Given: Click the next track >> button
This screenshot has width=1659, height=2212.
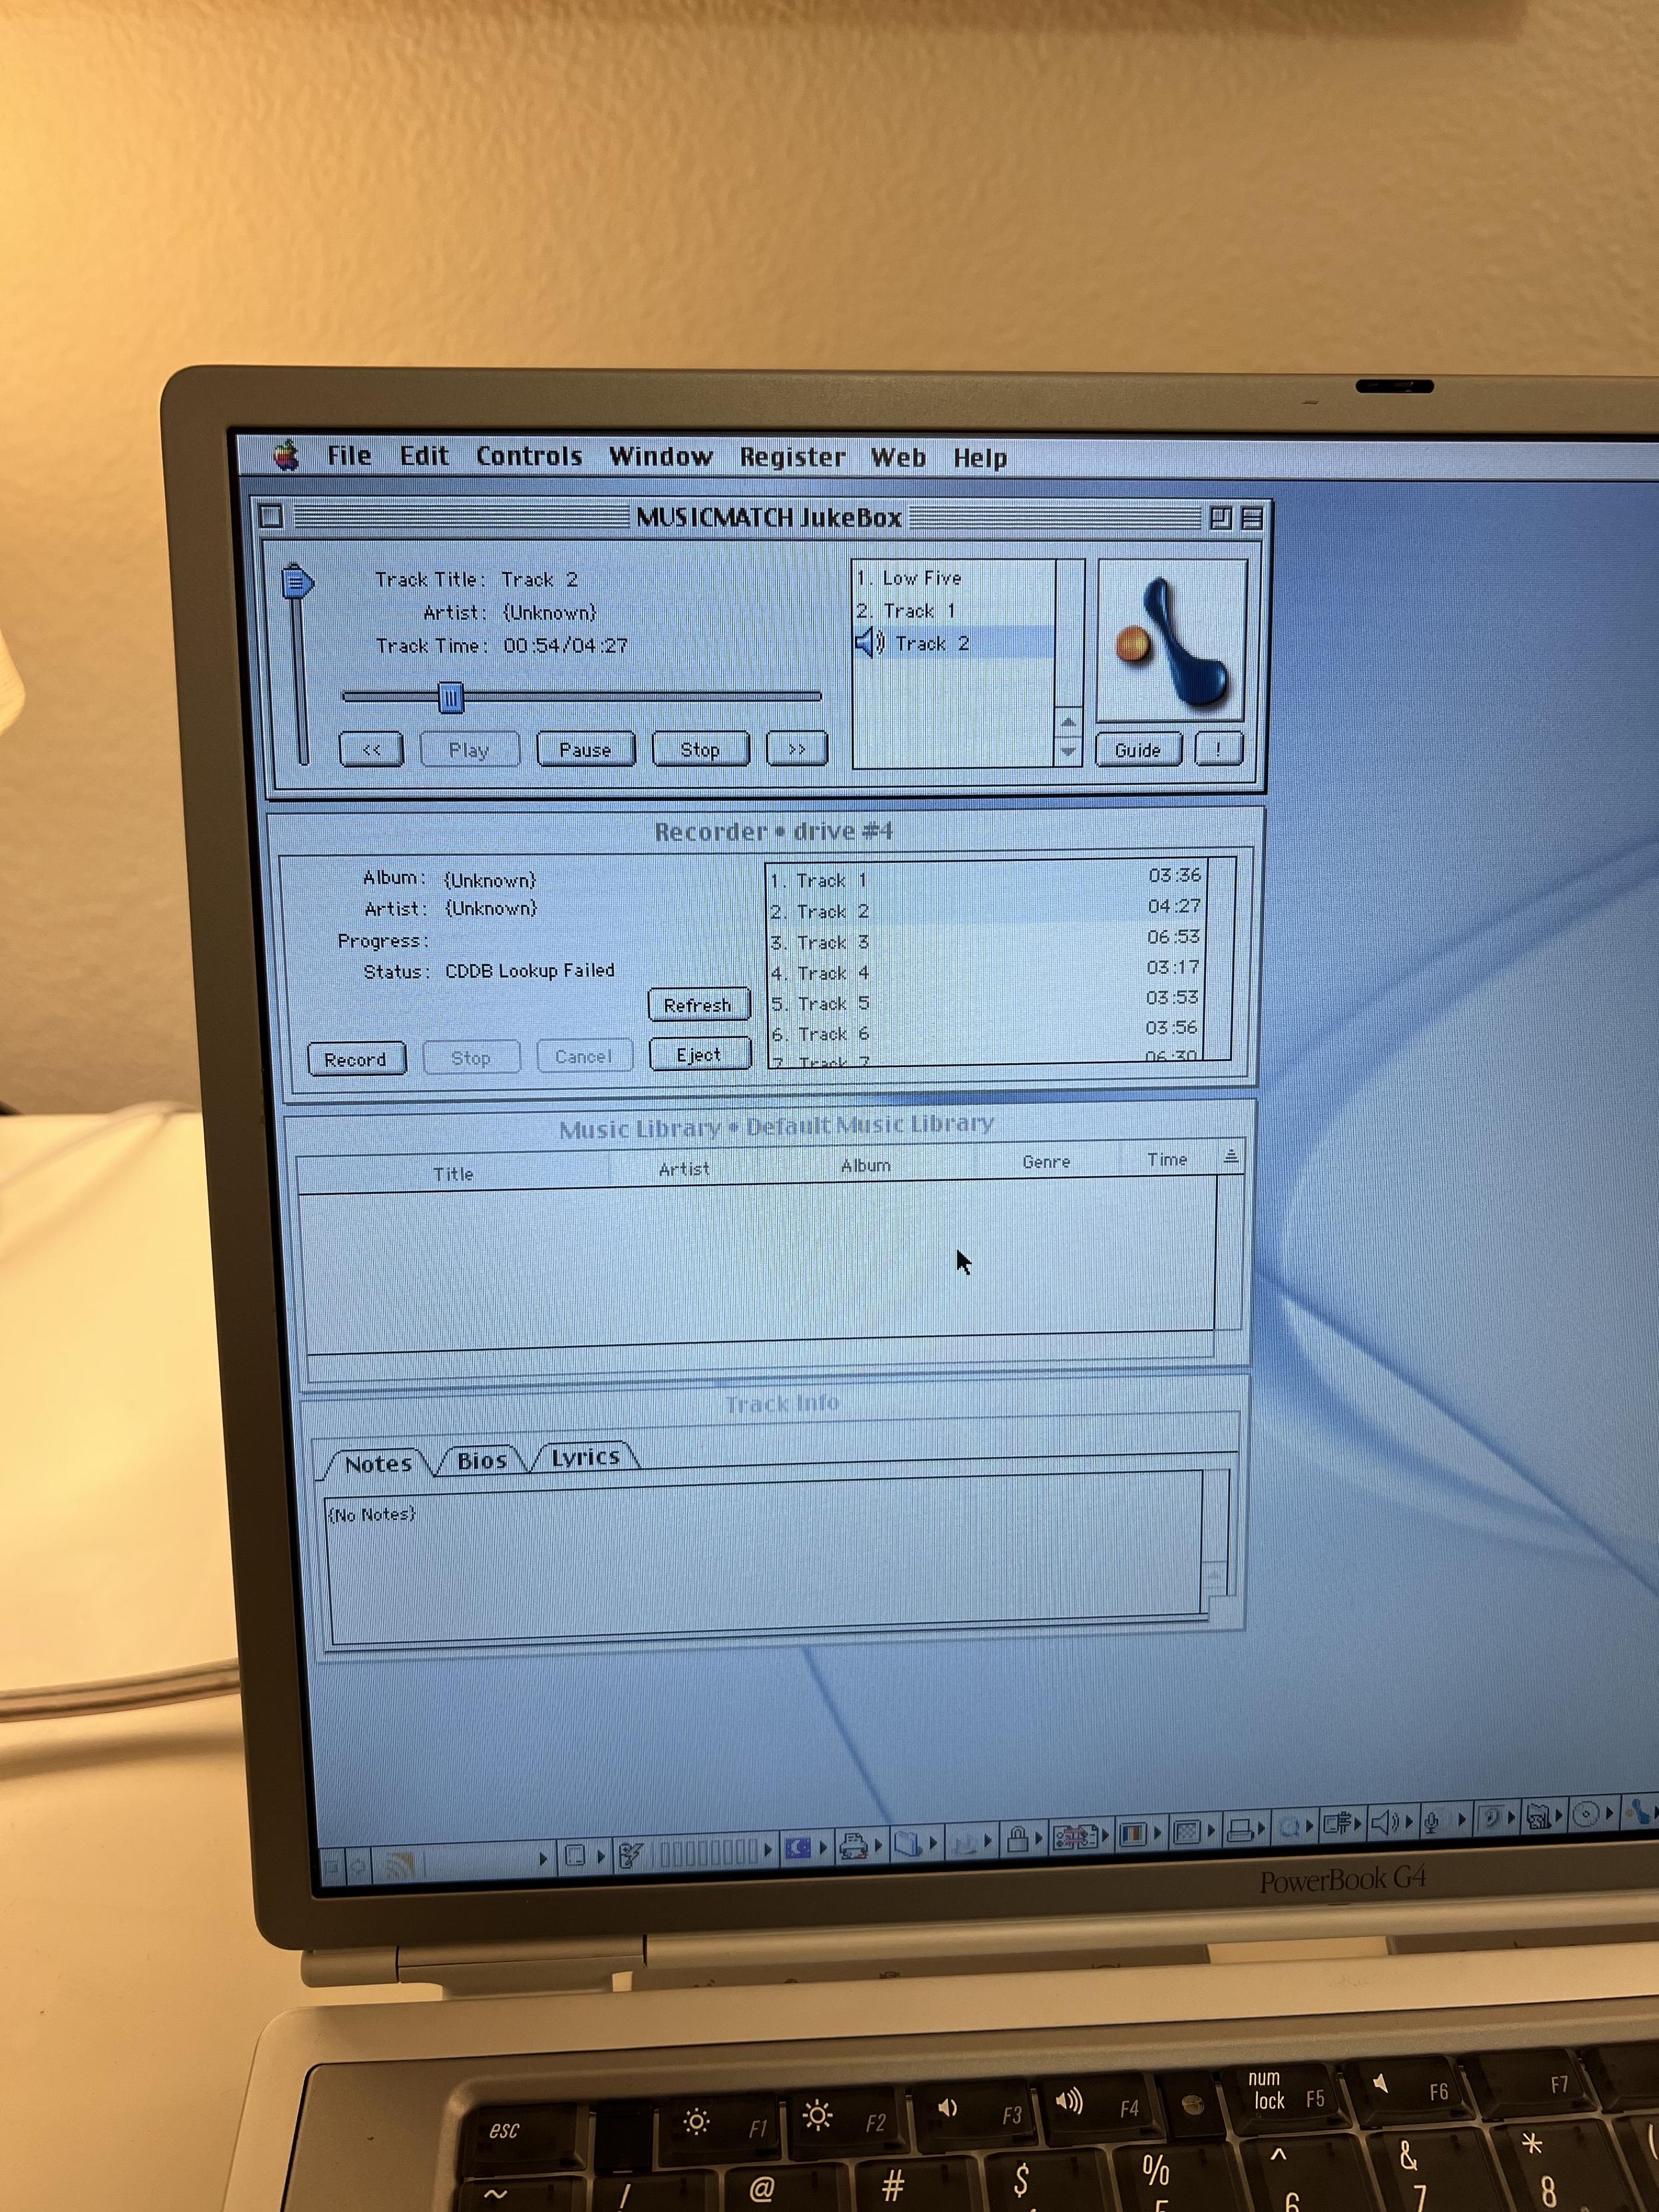Looking at the screenshot, I should (x=796, y=748).
